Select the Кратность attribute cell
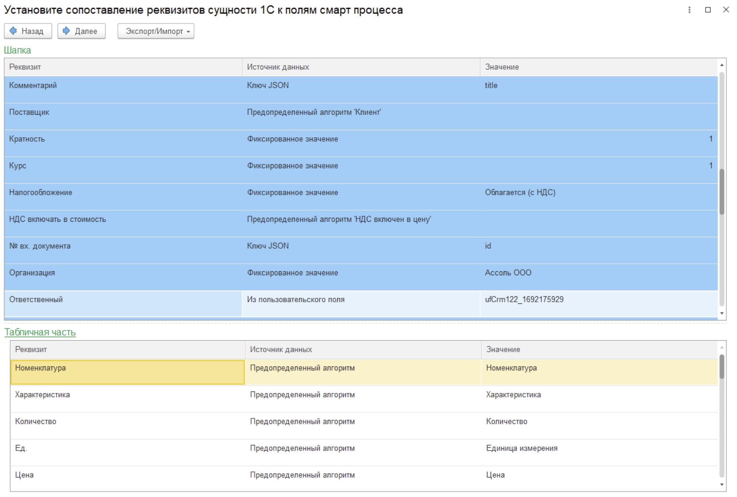737x497 pixels. 123,143
